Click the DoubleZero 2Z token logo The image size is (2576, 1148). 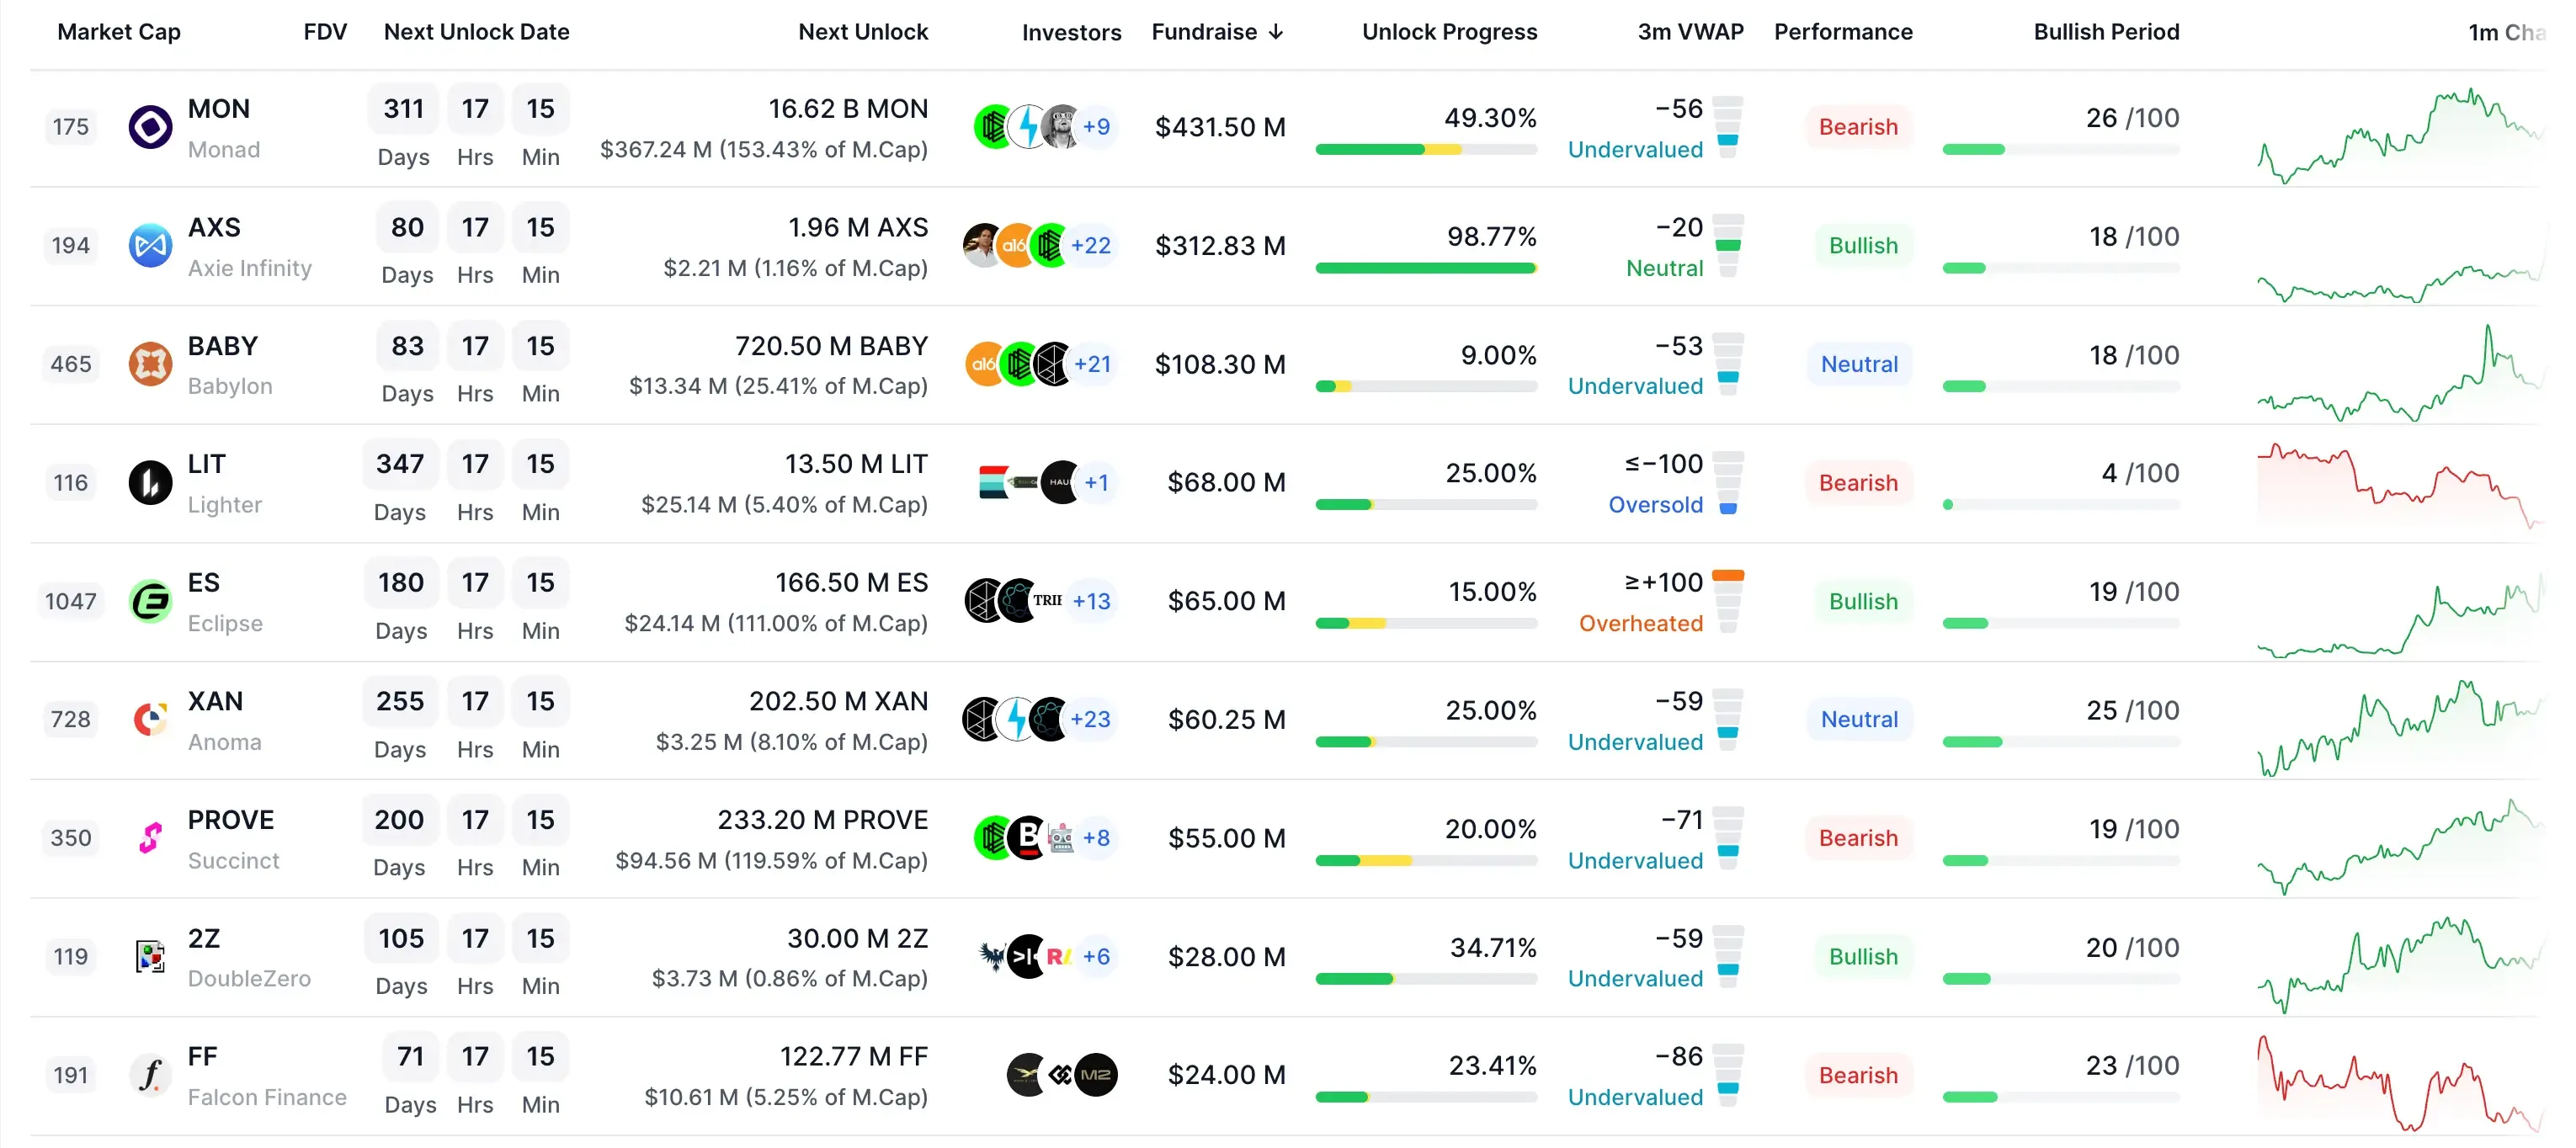pyautogui.click(x=150, y=956)
